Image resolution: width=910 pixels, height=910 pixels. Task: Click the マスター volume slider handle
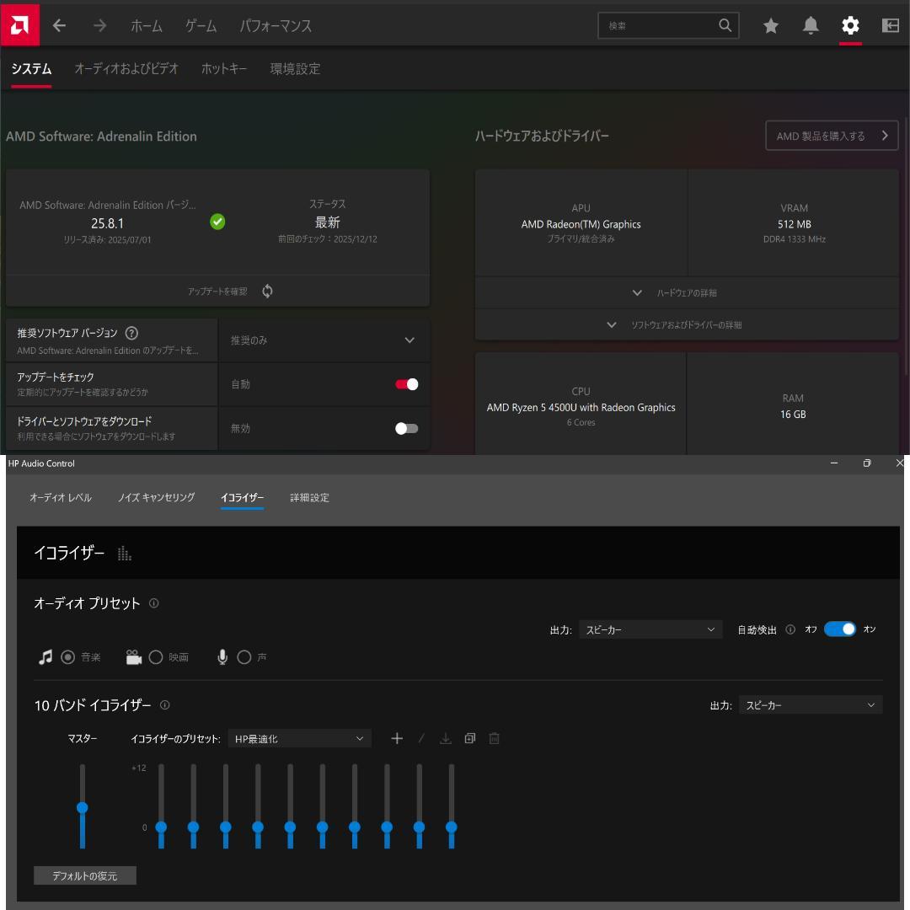[83, 807]
